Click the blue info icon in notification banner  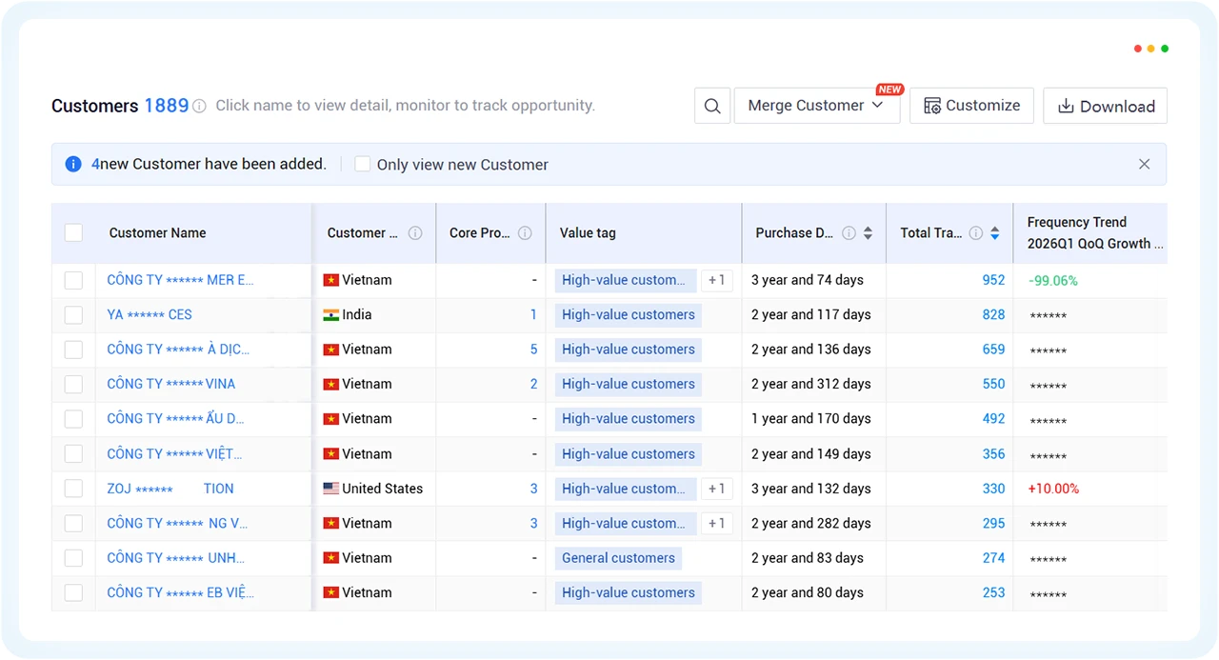[x=73, y=164]
